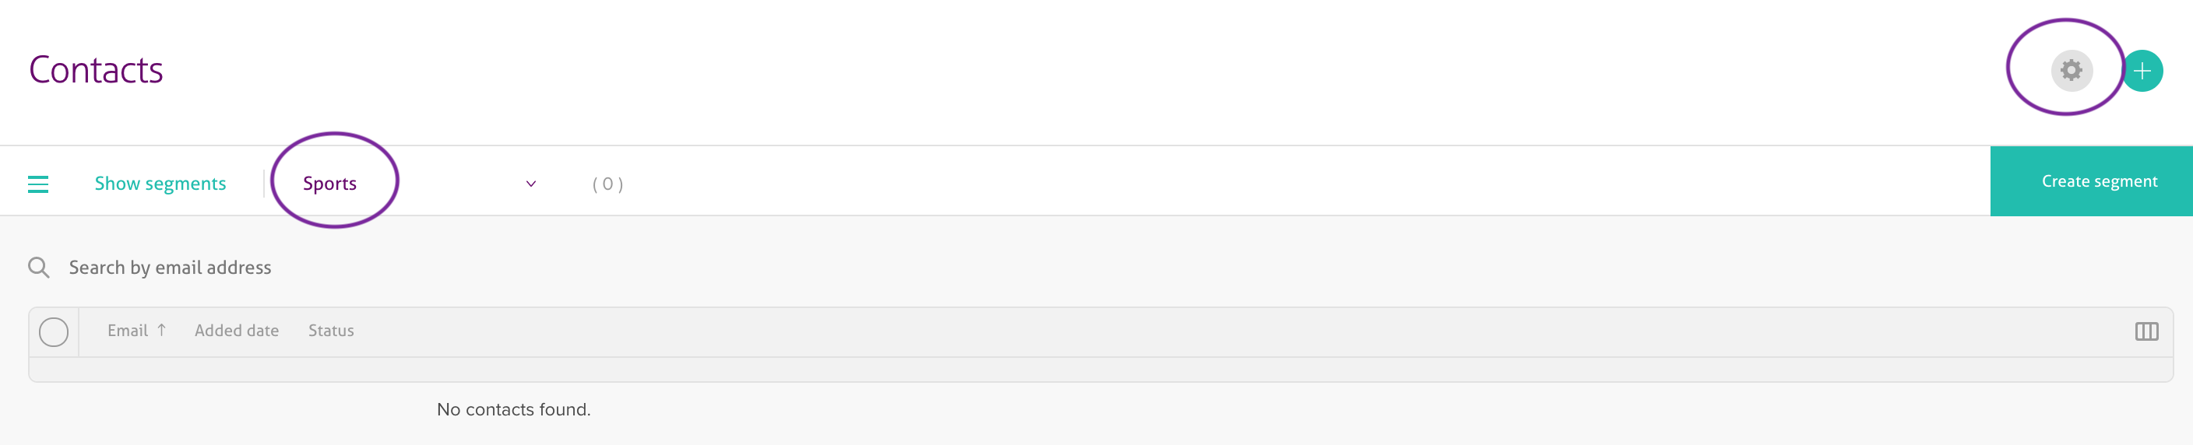The height and width of the screenshot is (445, 2193).
Task: Click the Contacts page heading
Action: [97, 70]
